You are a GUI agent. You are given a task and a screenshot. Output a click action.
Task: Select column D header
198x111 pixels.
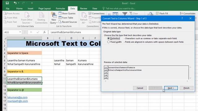(x=71, y=38)
